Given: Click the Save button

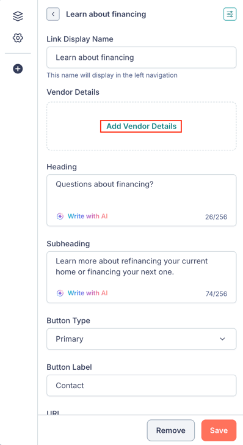Looking at the screenshot, I should [x=219, y=430].
